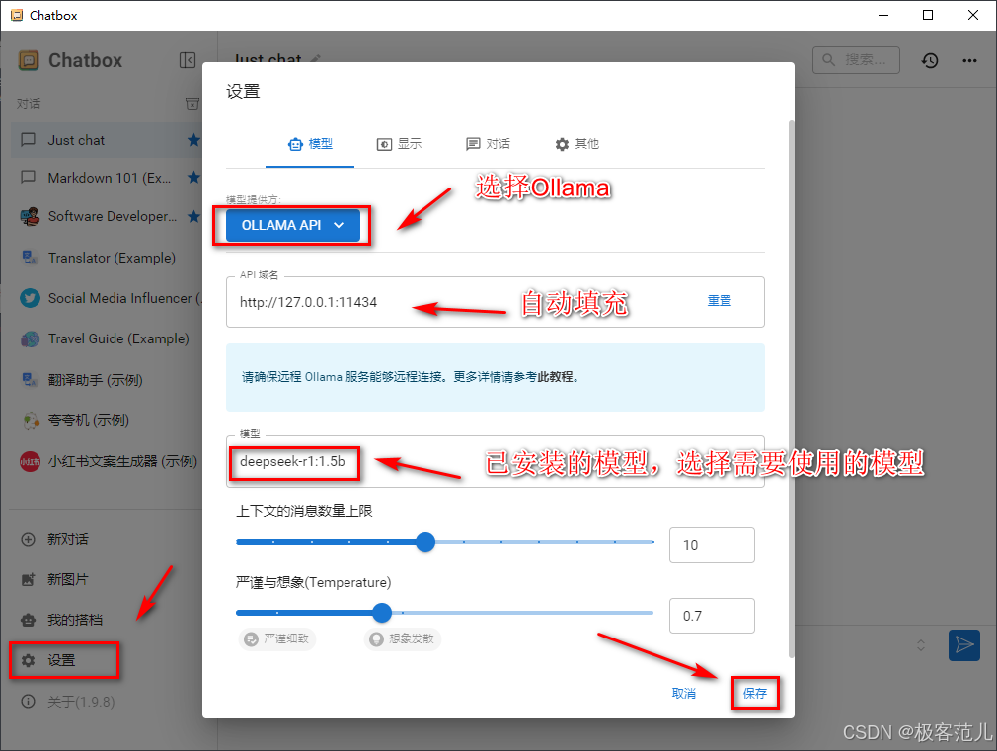This screenshot has width=997, height=751.
Task: Click 重置 to reset API host
Action: click(x=720, y=301)
